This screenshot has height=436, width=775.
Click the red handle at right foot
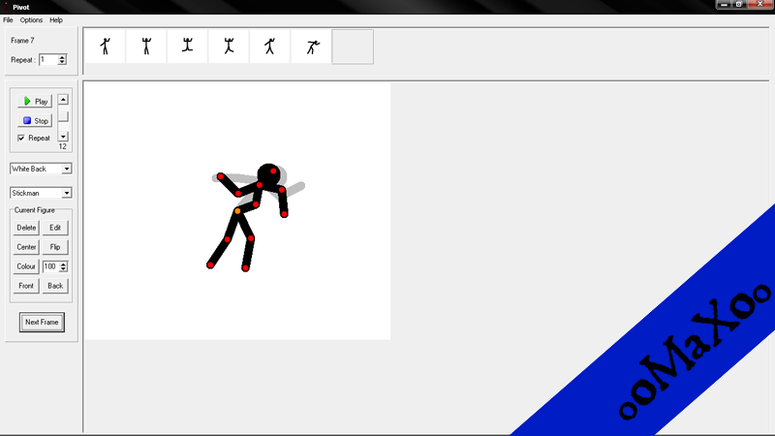coord(245,268)
